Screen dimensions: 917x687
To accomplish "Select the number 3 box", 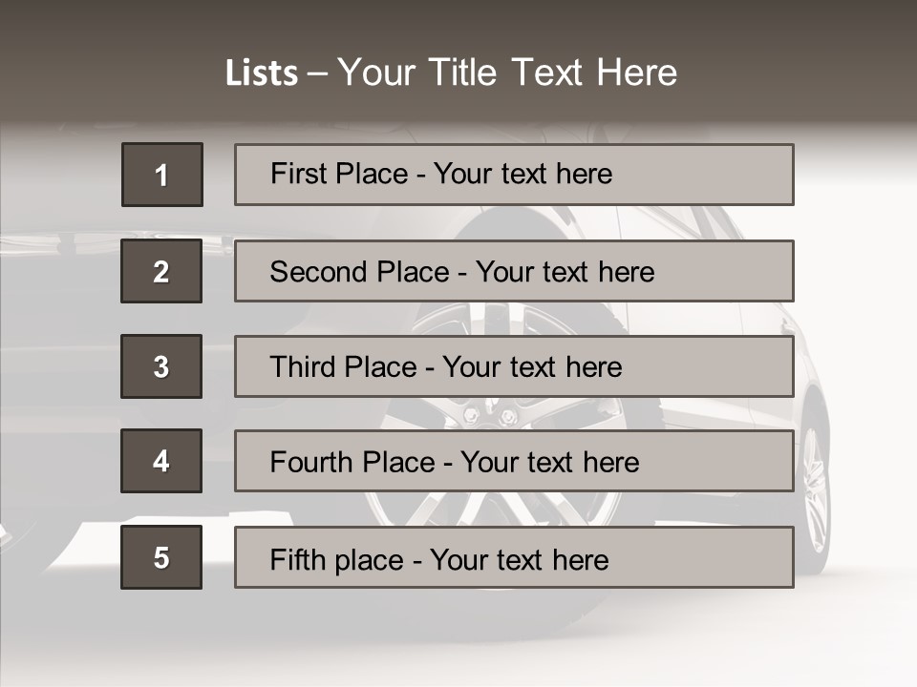I will pyautogui.click(x=161, y=366).
